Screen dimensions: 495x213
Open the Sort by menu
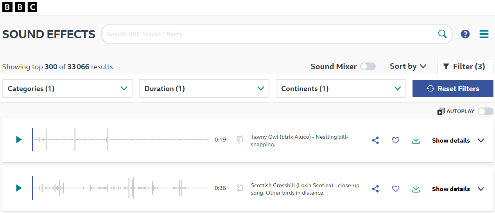pos(408,66)
